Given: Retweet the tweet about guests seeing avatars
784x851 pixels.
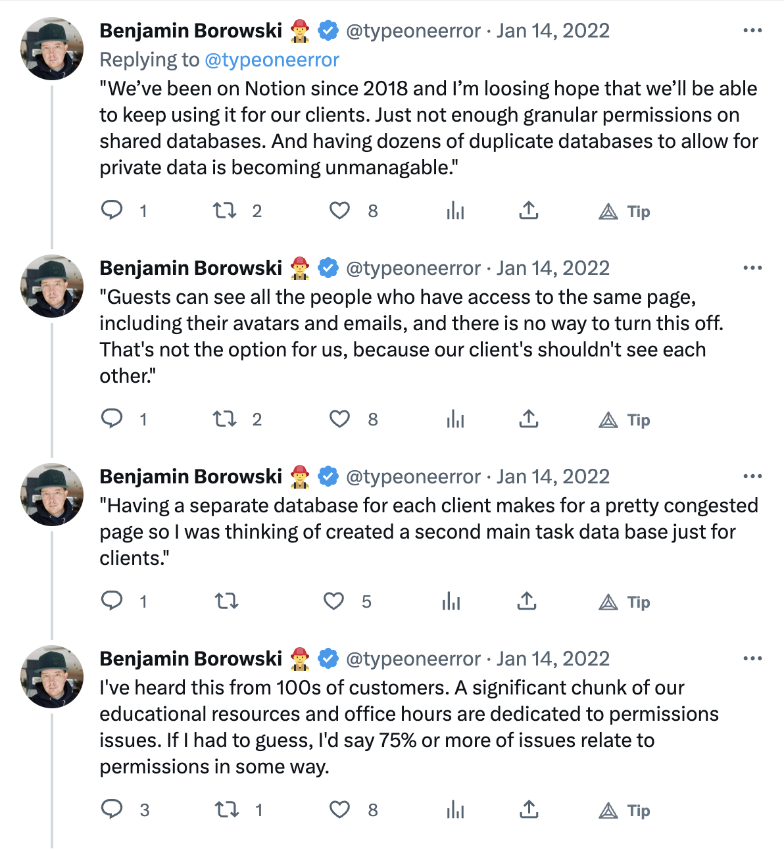Looking at the screenshot, I should (x=225, y=419).
